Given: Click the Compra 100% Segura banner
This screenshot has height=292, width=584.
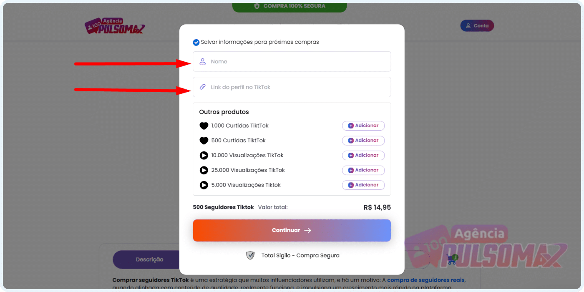Looking at the screenshot, I should pyautogui.click(x=289, y=6).
